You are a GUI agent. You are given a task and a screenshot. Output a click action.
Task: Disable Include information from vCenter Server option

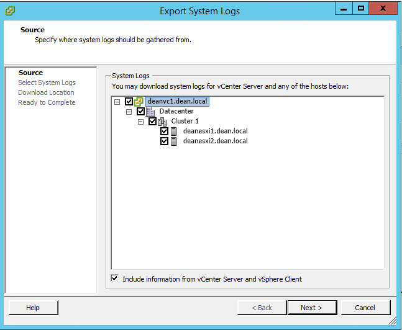(x=114, y=279)
